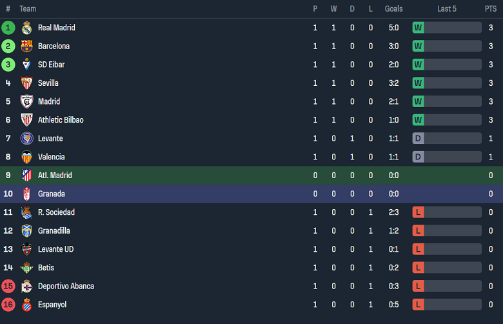Click Deportivo Abanca's red L result badge
This screenshot has height=324, width=503.
pos(418,286)
